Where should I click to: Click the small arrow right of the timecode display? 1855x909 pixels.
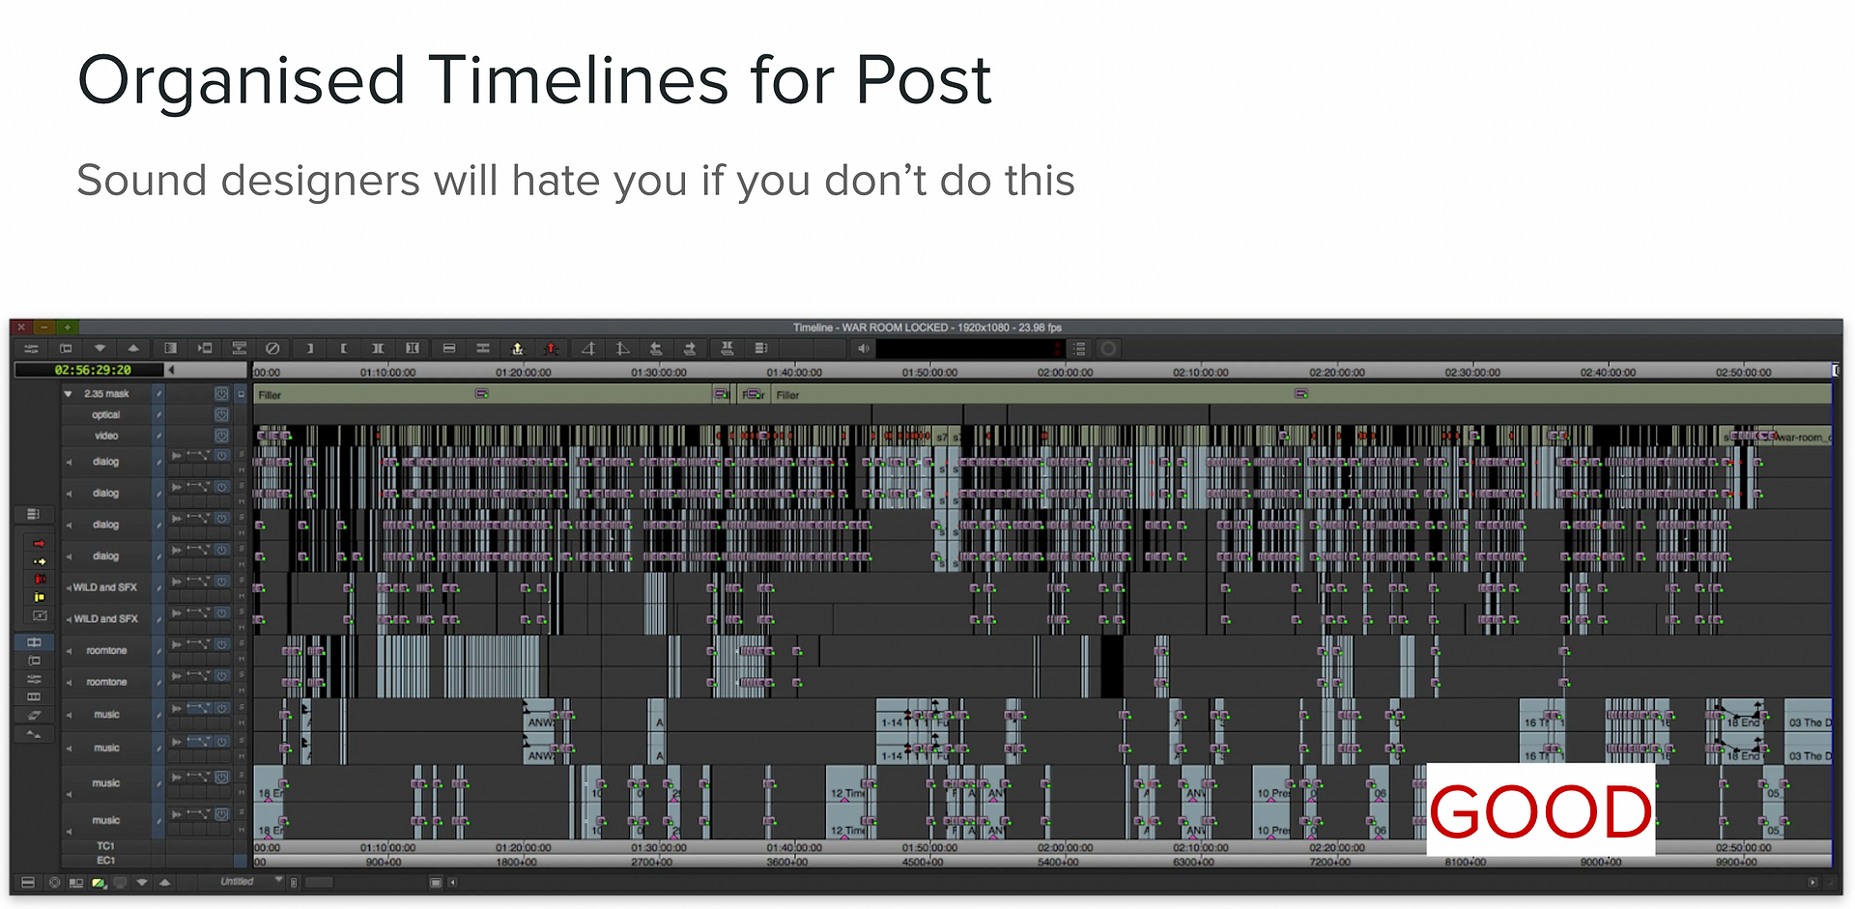(171, 370)
